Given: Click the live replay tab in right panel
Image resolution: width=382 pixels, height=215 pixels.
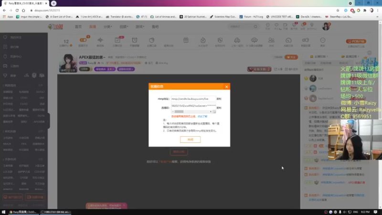Looking at the screenshot, I should click(x=351, y=56).
